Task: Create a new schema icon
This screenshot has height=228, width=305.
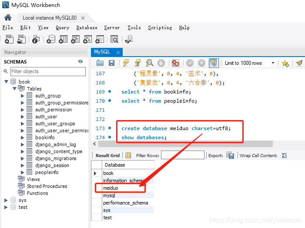Action: pos(51,39)
